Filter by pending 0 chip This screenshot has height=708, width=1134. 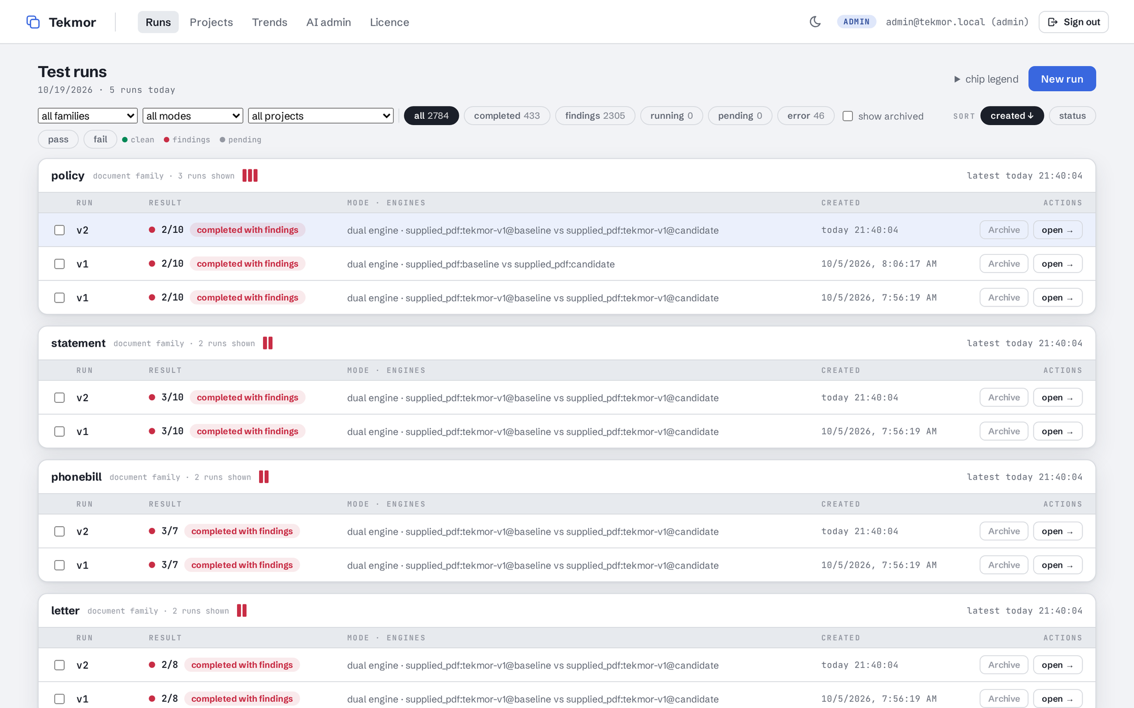click(x=740, y=116)
